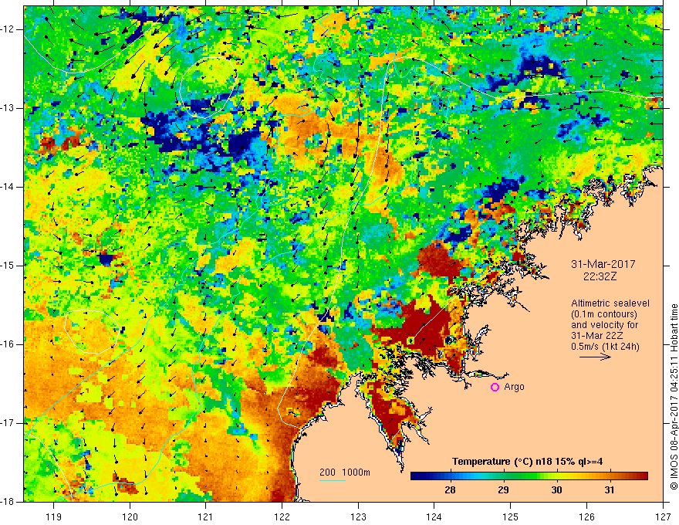Screen dimensions: 679x525
Task: Click the longitude label '123'
Action: point(358,517)
